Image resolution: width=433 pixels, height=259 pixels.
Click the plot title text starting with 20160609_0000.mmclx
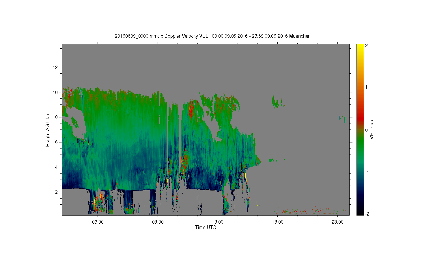click(x=213, y=36)
